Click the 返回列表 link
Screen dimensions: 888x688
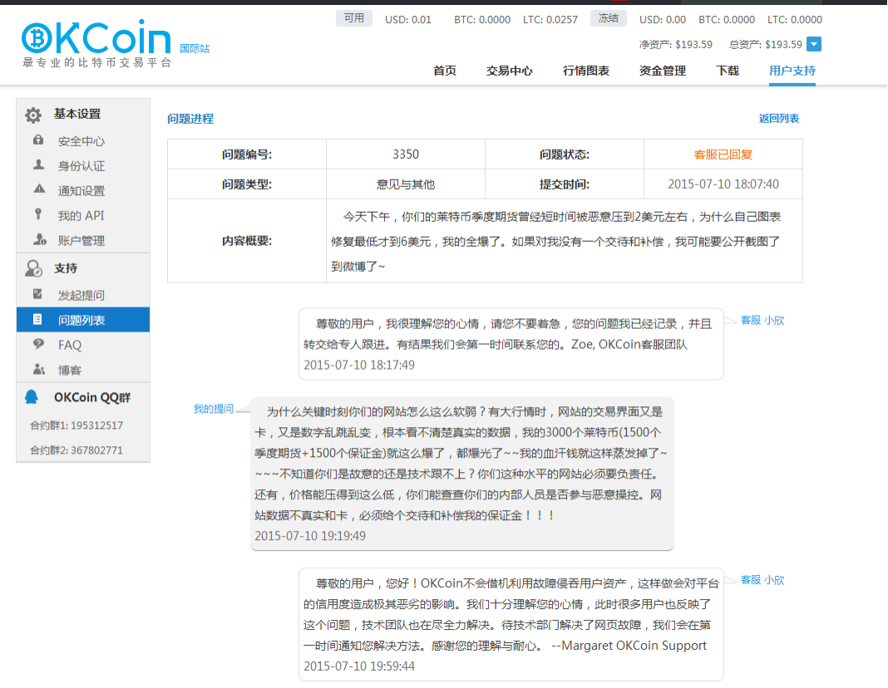(779, 120)
